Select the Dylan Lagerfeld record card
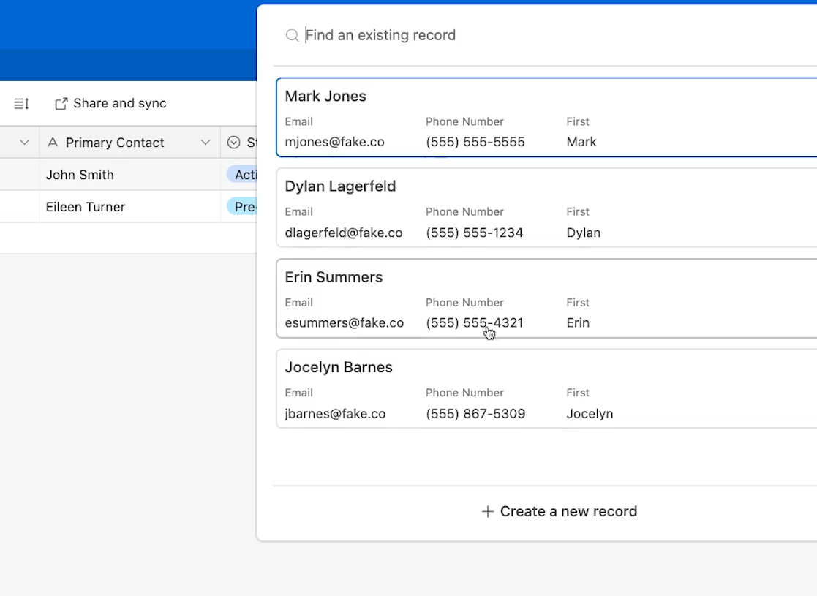The width and height of the screenshot is (817, 596). [546, 208]
